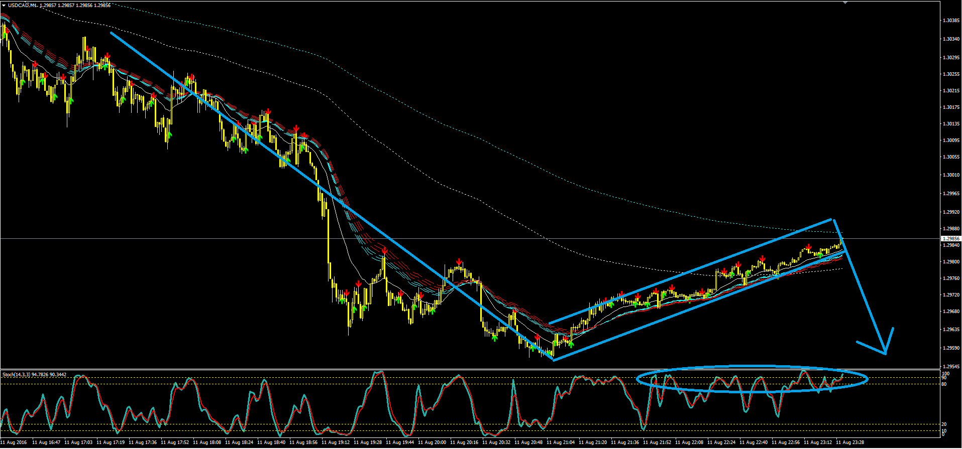This screenshot has height=449, width=962.
Task: Click the 11 Aug 22:56 time label
Action: (786, 442)
